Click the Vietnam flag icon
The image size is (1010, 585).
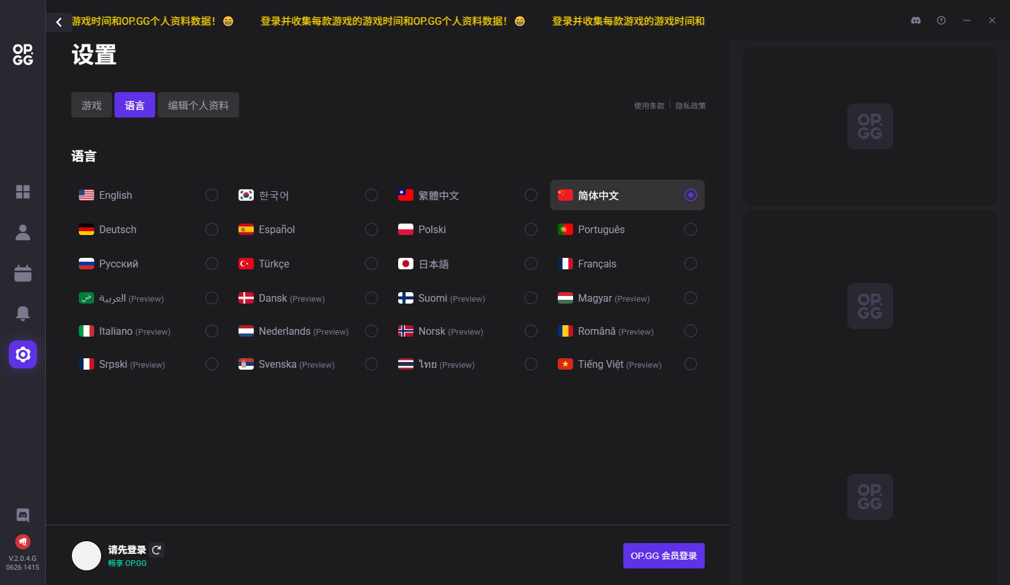(x=565, y=364)
